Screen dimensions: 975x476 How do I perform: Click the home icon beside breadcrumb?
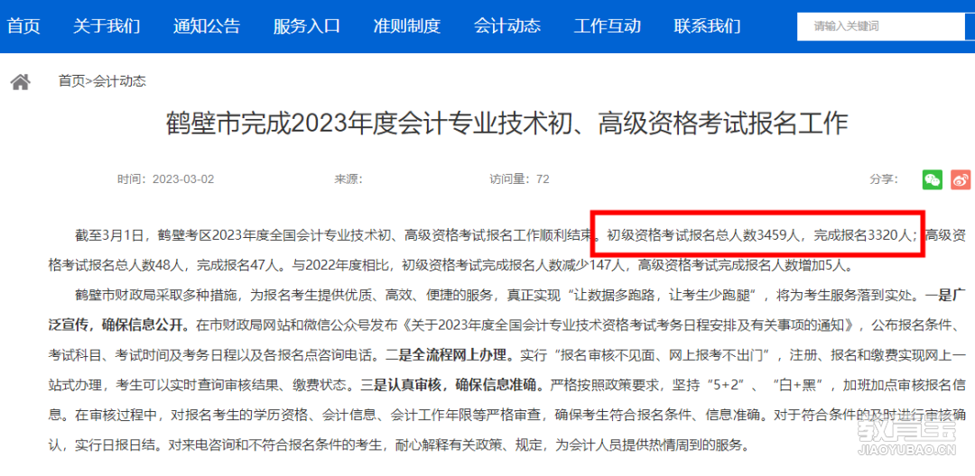(x=21, y=81)
